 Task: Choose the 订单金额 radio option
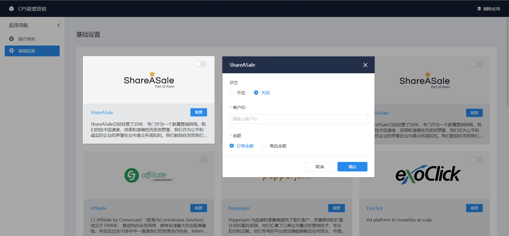tap(232, 146)
